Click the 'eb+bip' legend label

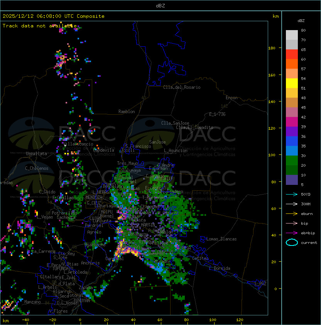[x=308, y=233]
